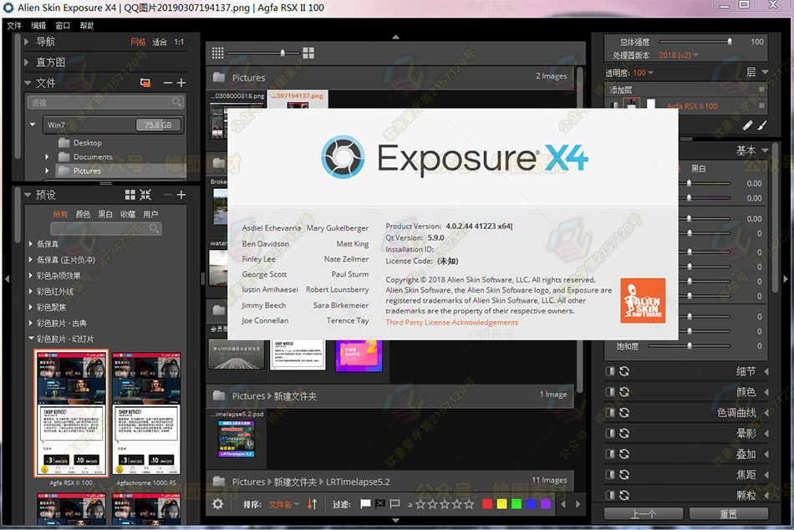Reset the 细节 panel with circular arrows
794x530 pixels.
click(x=624, y=371)
